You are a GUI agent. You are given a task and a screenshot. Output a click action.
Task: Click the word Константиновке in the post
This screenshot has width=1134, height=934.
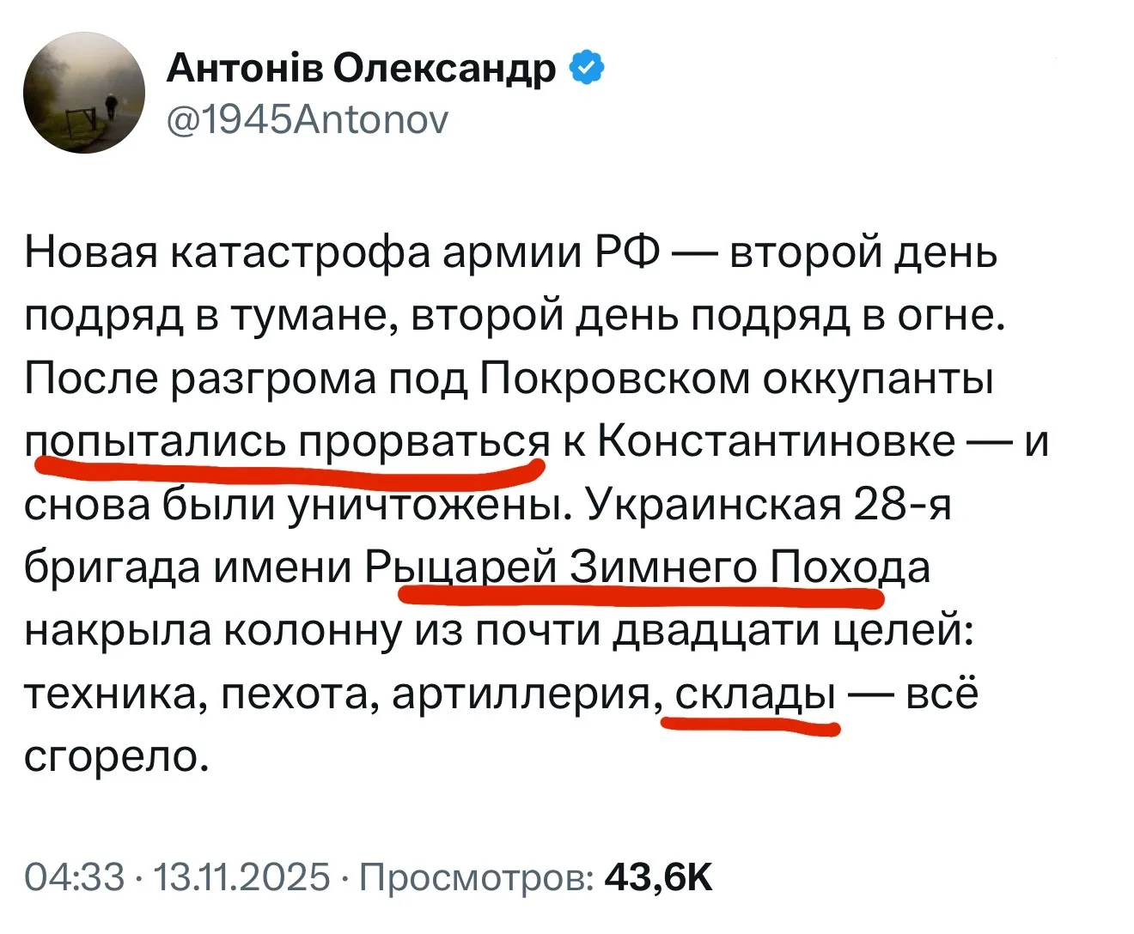coord(776,442)
